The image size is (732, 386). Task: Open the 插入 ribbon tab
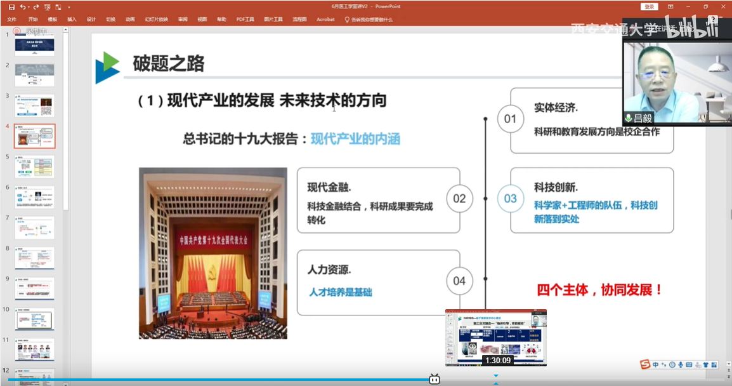(x=72, y=20)
